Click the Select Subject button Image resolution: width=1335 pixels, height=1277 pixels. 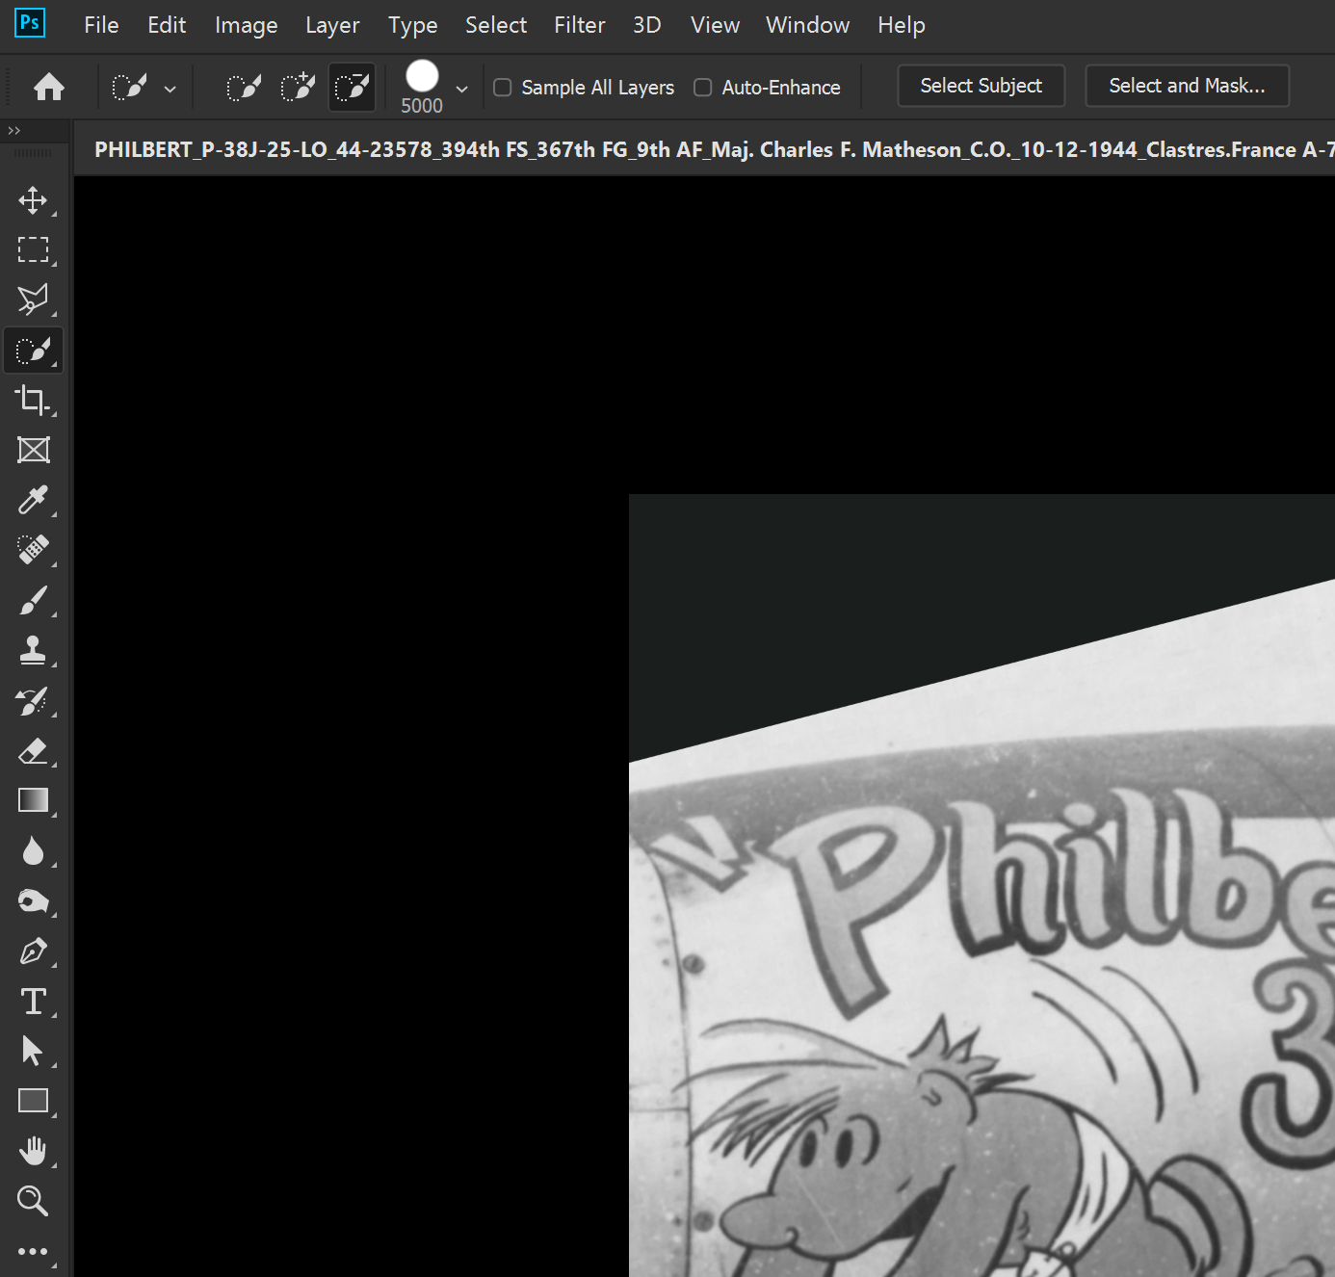(982, 86)
